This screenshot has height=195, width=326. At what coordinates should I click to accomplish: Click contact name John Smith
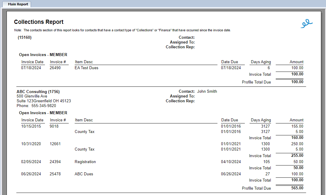207,92
